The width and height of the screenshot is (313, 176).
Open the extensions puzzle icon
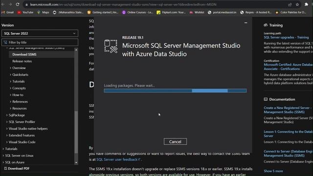306,4
